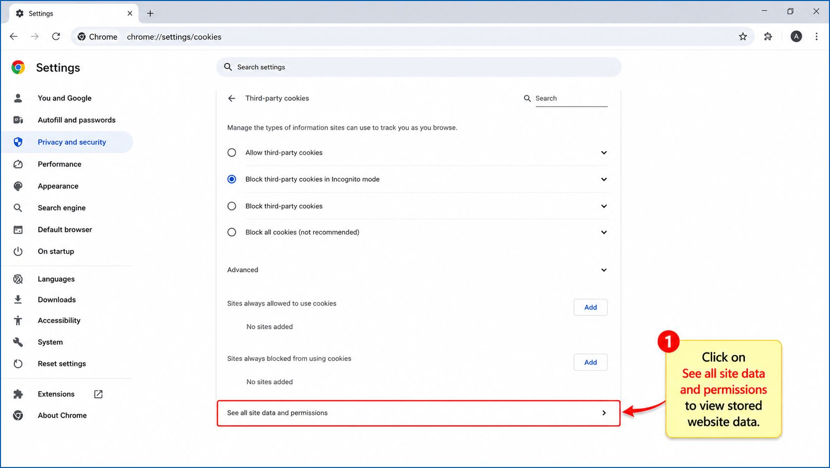This screenshot has height=468, width=830.
Task: Click the address bar URL
Action: tap(174, 37)
